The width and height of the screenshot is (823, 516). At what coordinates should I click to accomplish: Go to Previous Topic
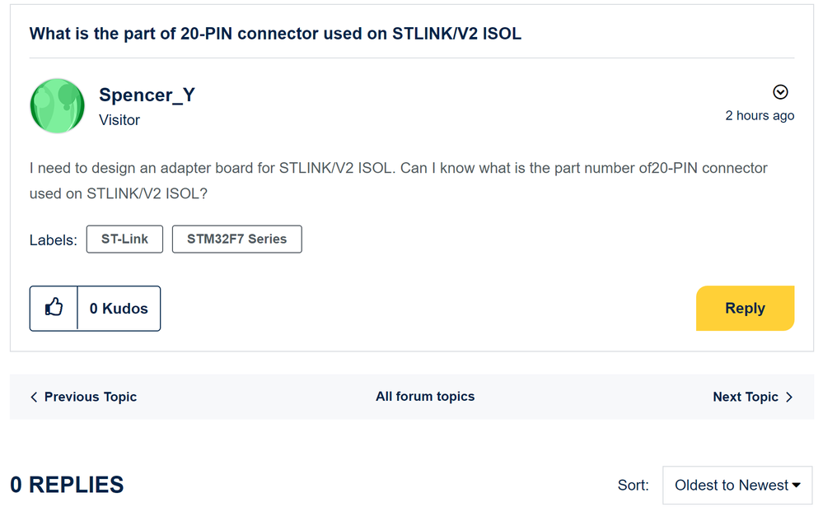click(91, 397)
